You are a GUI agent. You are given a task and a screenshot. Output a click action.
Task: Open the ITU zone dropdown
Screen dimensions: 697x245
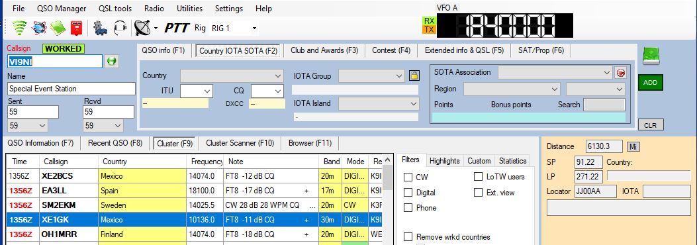(x=197, y=91)
